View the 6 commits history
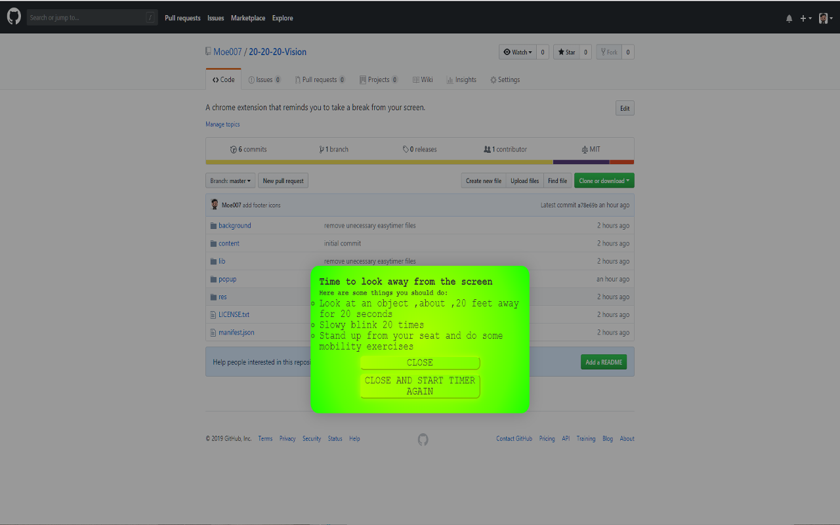This screenshot has height=525, width=840. [x=248, y=149]
